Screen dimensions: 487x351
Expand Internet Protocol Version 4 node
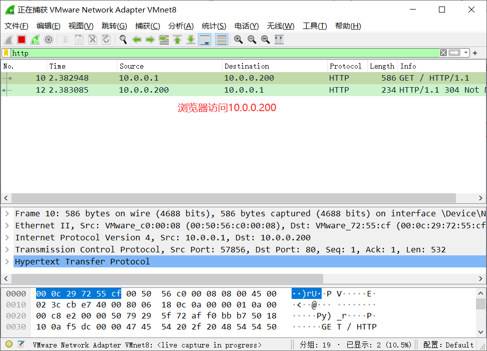point(7,238)
